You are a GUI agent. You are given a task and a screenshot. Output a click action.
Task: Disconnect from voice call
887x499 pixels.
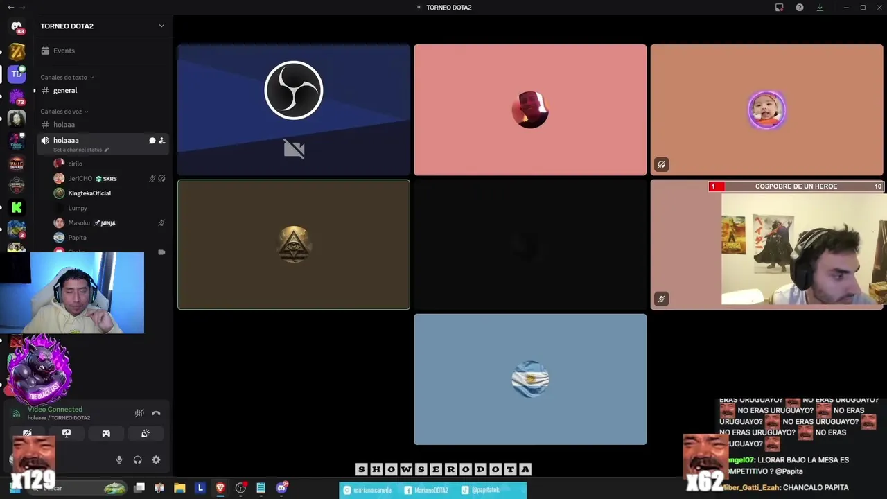click(x=156, y=413)
